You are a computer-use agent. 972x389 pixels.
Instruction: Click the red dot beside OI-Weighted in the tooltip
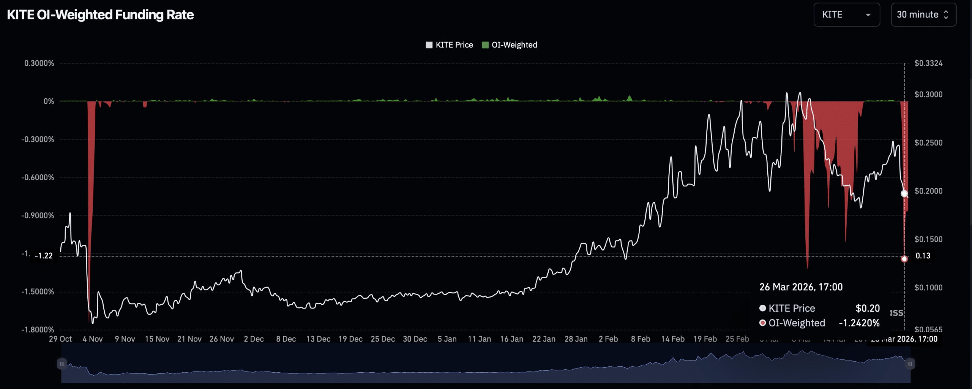click(762, 323)
